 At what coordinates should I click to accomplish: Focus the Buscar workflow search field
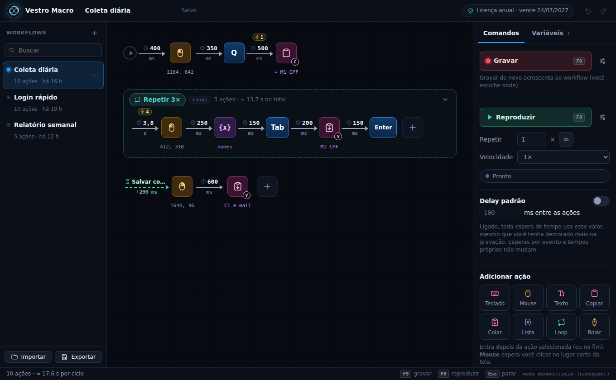click(x=53, y=50)
